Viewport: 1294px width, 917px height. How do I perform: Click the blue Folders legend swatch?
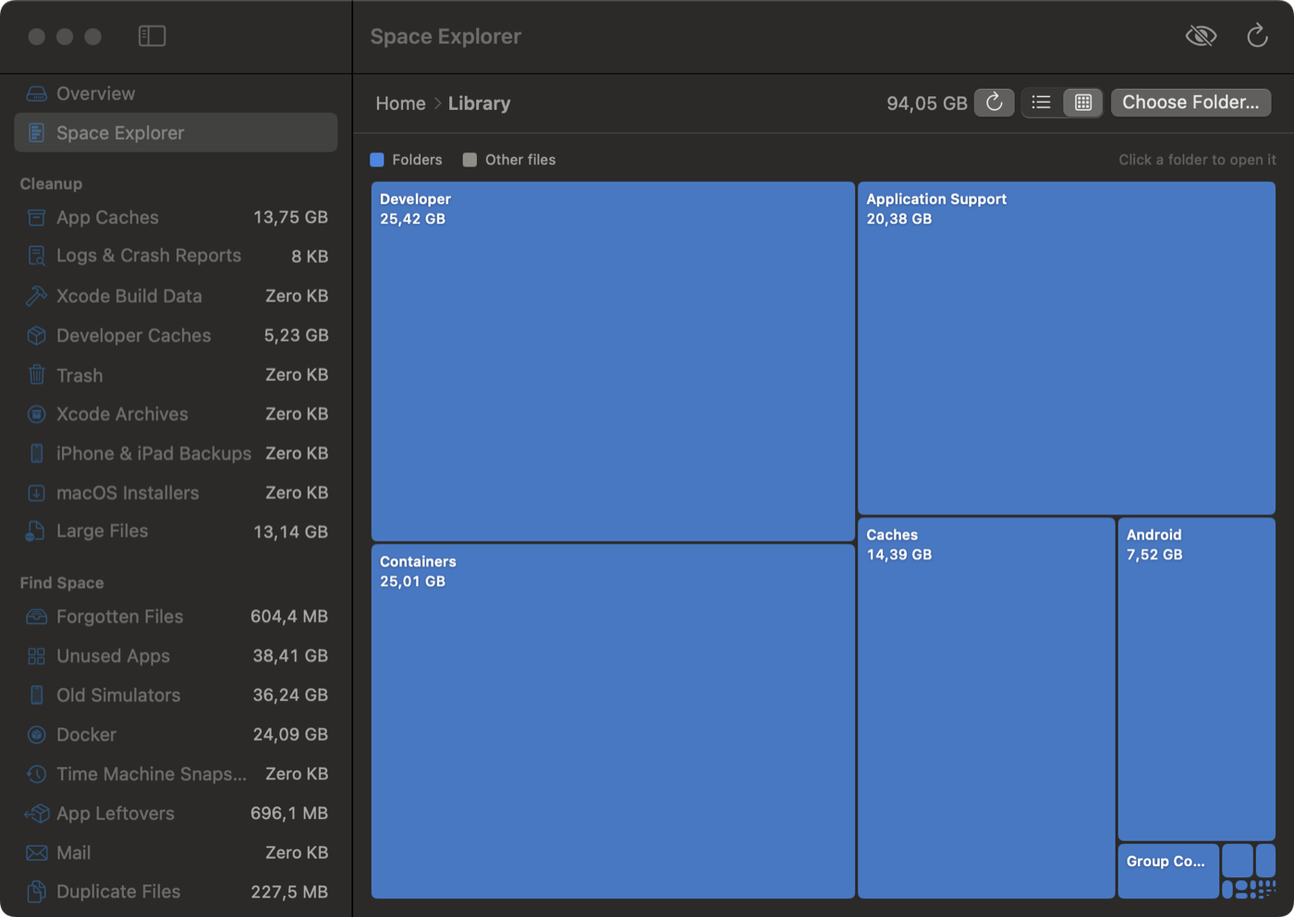pos(377,160)
